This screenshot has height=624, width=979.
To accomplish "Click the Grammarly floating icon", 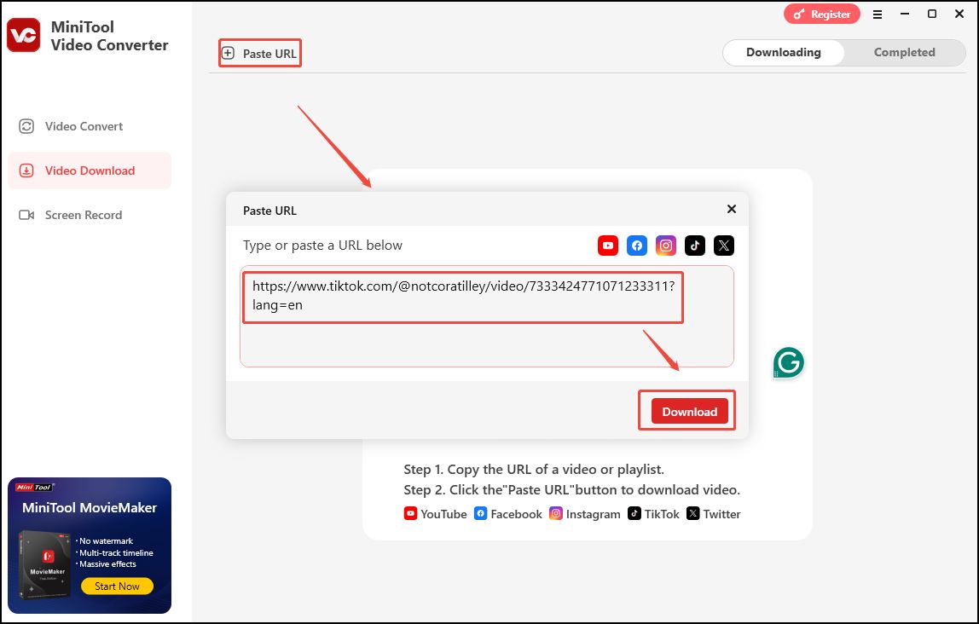I will [x=789, y=362].
